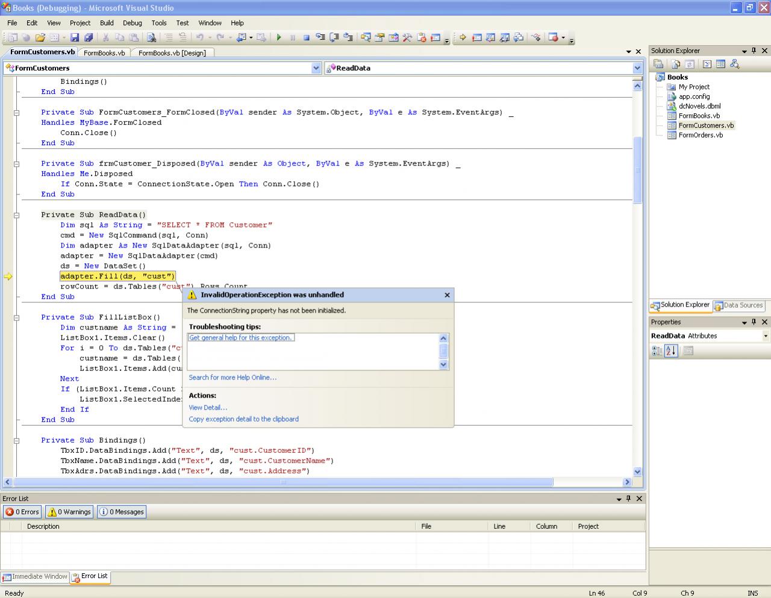Click the Find in Files icon
The image size is (771, 598).
[x=152, y=37]
